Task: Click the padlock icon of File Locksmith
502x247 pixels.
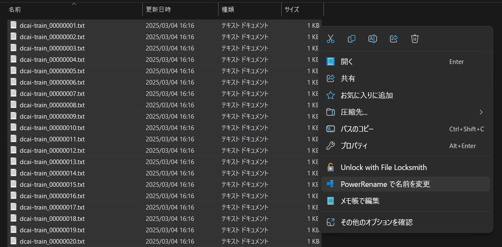Action: [x=331, y=167]
